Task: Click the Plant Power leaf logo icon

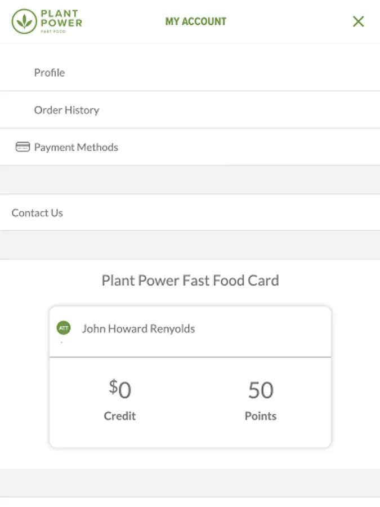Action: pos(24,21)
